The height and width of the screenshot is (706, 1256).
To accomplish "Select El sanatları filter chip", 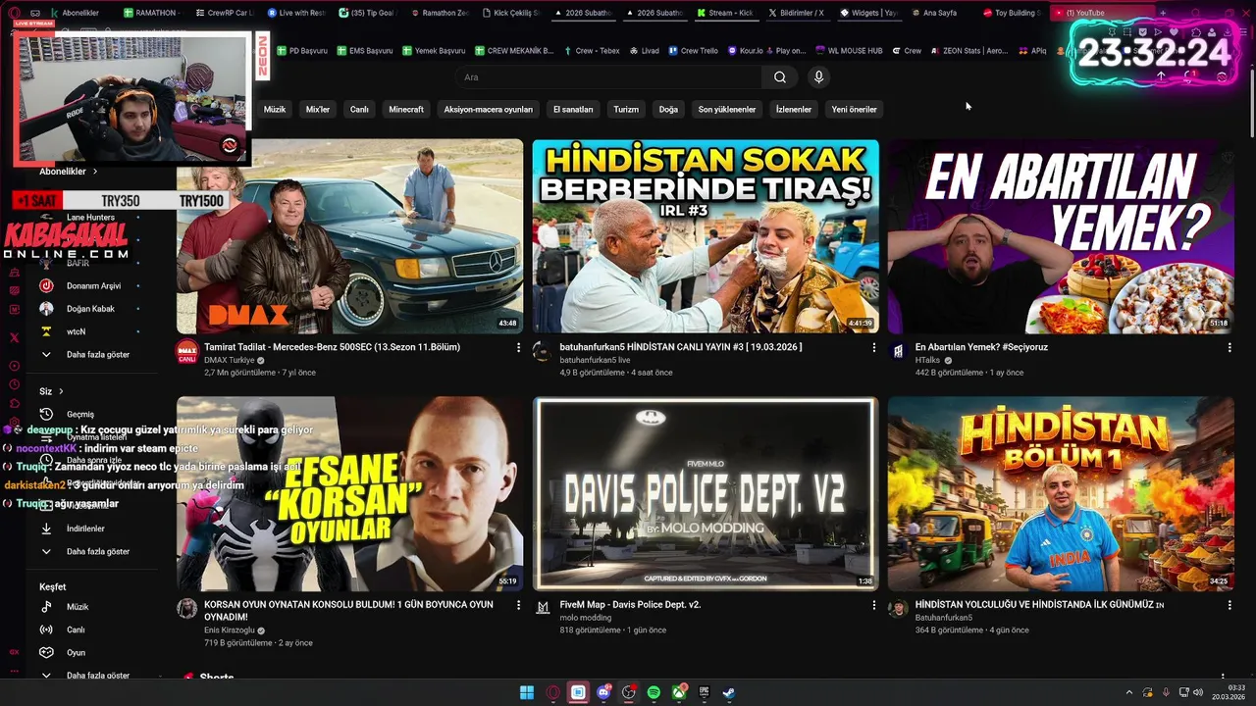I will [573, 109].
